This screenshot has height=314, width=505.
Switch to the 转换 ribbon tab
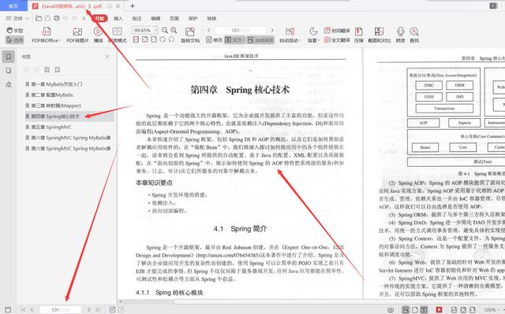tap(211, 18)
